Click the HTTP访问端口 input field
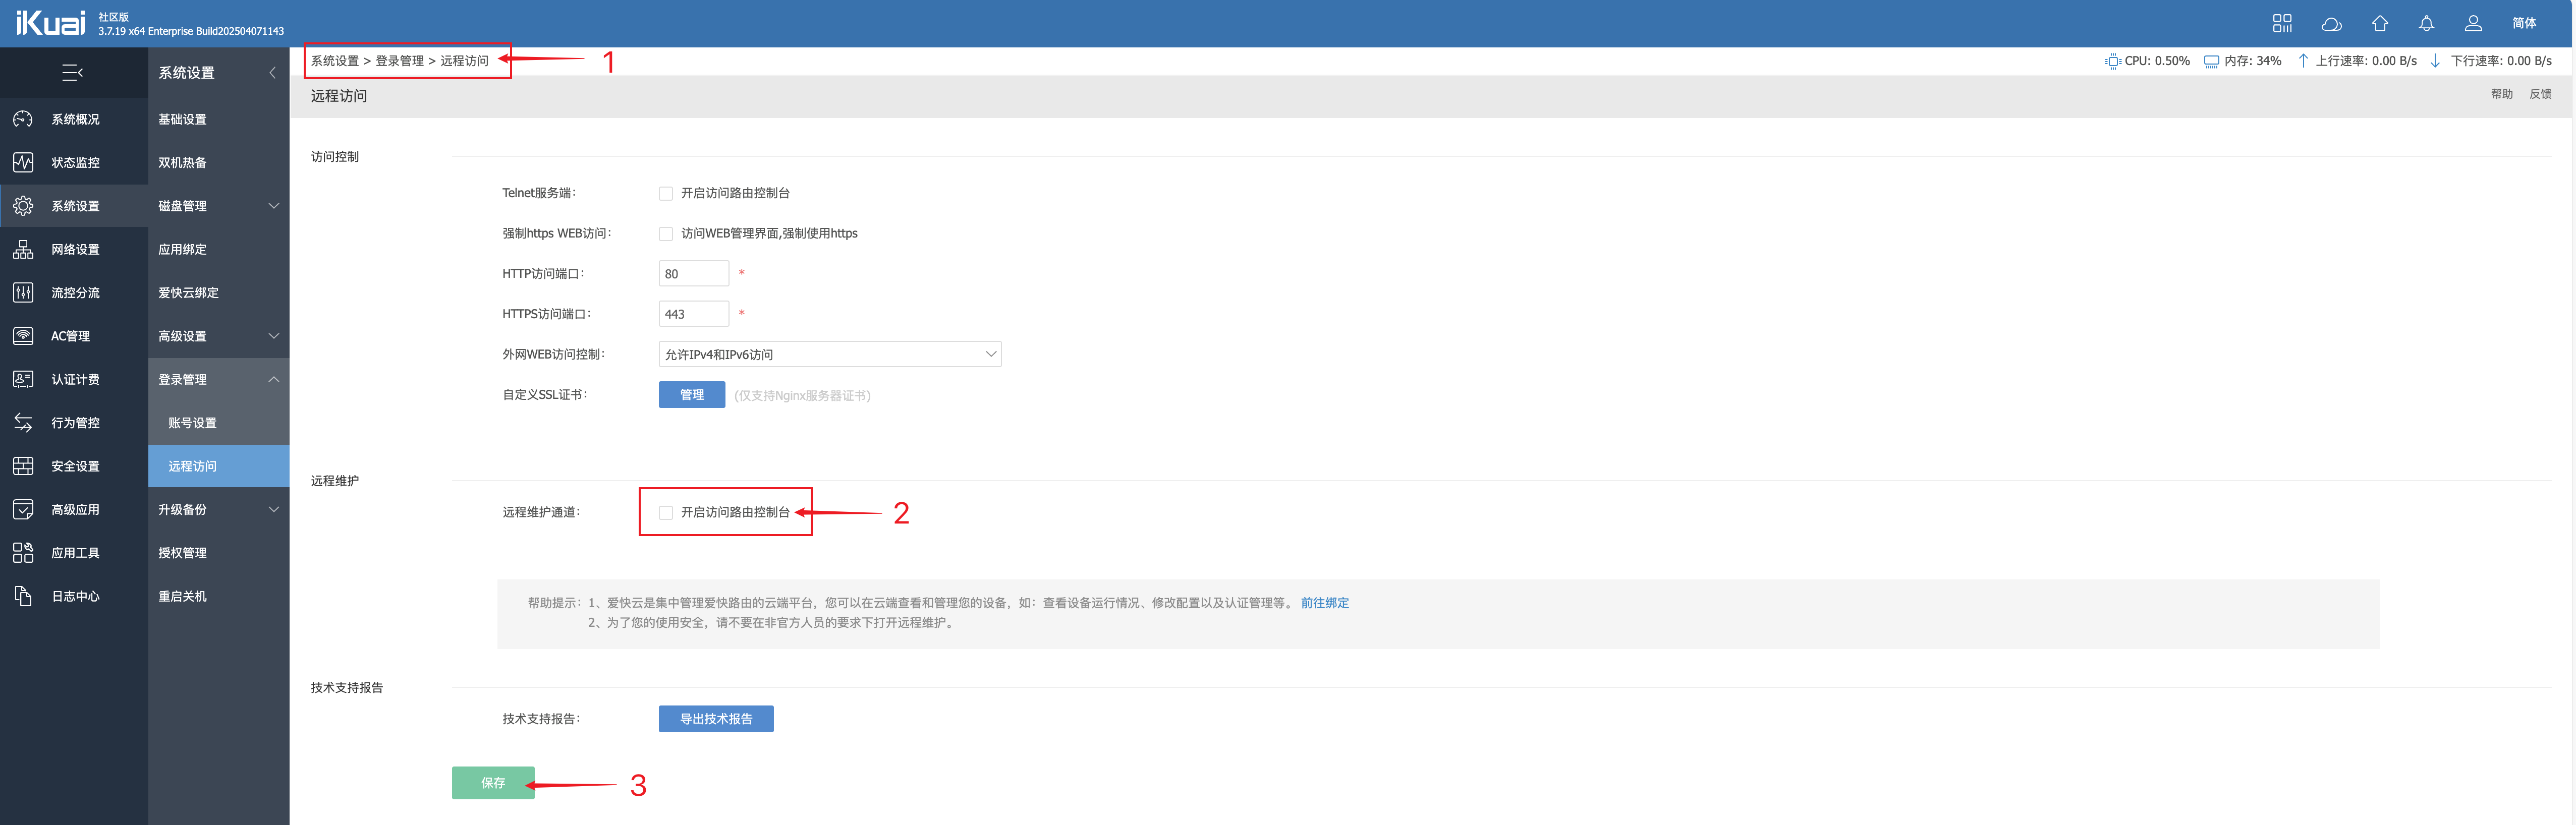Image resolution: width=2576 pixels, height=825 pixels. 694,273
